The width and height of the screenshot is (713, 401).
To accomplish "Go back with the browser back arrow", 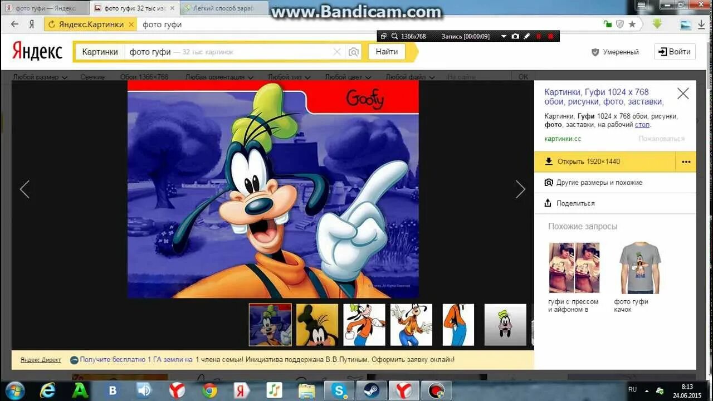I will pyautogui.click(x=14, y=25).
